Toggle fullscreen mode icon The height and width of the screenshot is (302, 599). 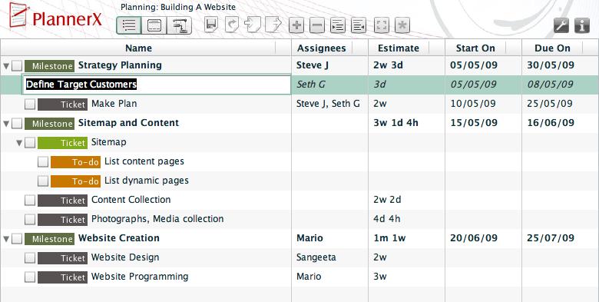tap(381, 25)
